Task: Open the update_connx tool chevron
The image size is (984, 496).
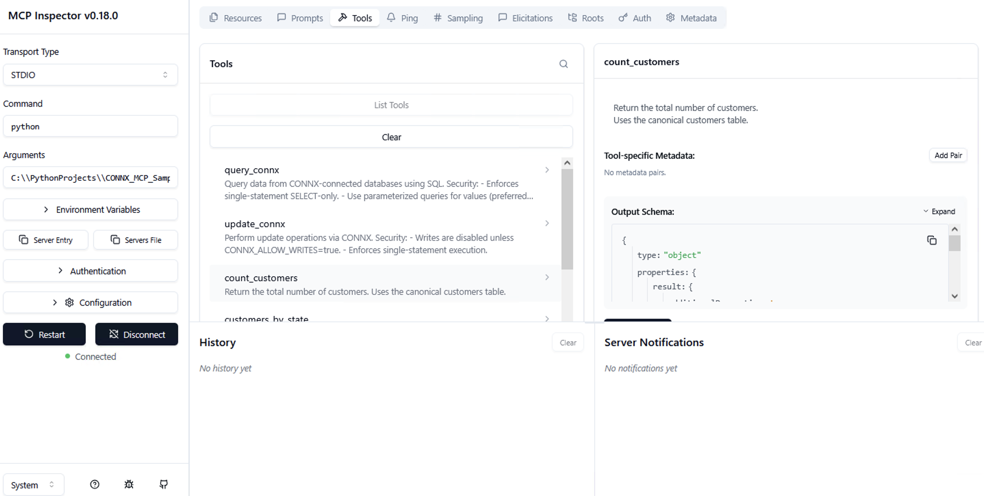Action: tap(547, 223)
